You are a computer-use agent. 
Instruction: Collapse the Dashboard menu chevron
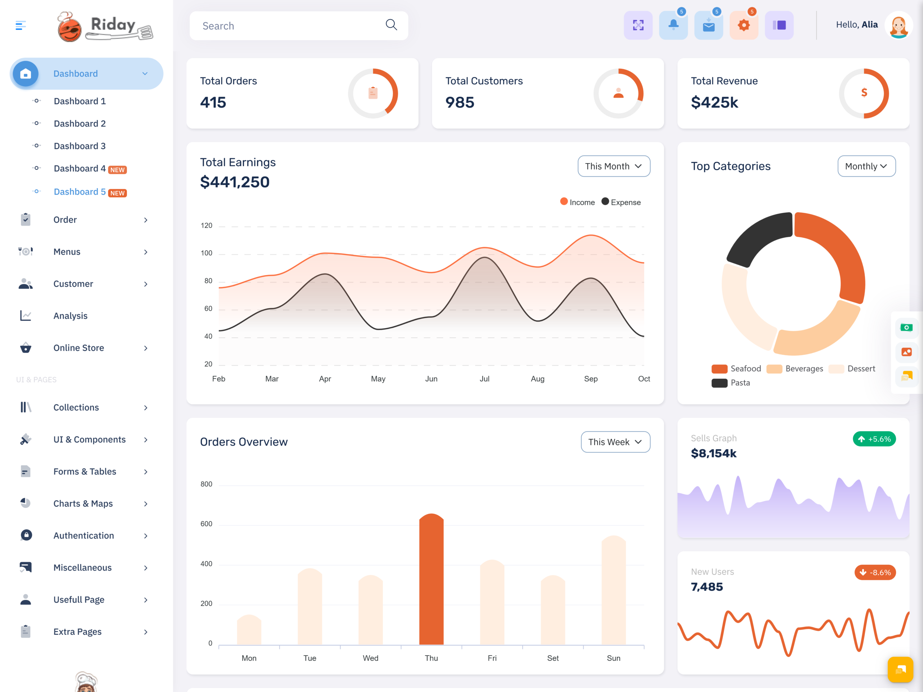(145, 74)
